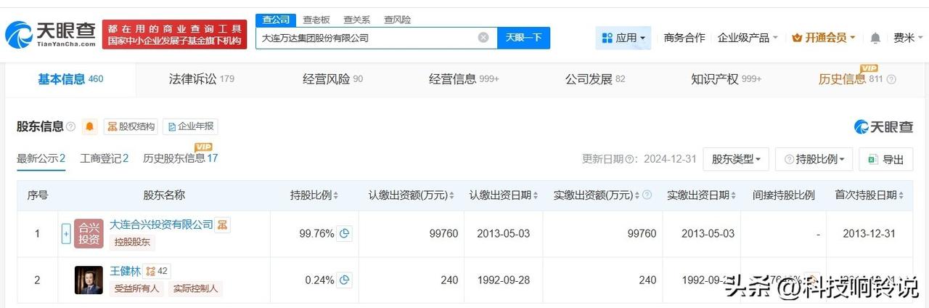Image resolution: width=929 pixels, height=308 pixels.
Task: Open notifications bell in the header
Action: coord(875,38)
